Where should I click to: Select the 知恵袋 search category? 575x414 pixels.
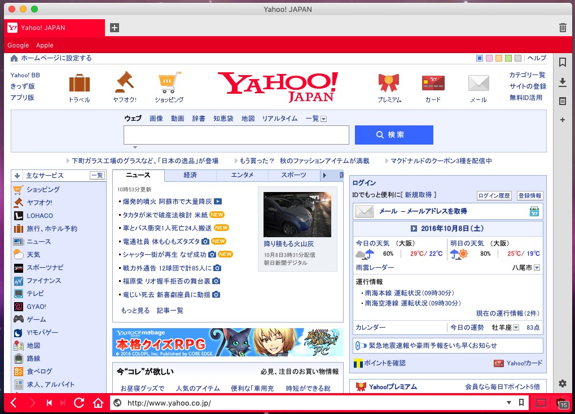pyautogui.click(x=223, y=119)
